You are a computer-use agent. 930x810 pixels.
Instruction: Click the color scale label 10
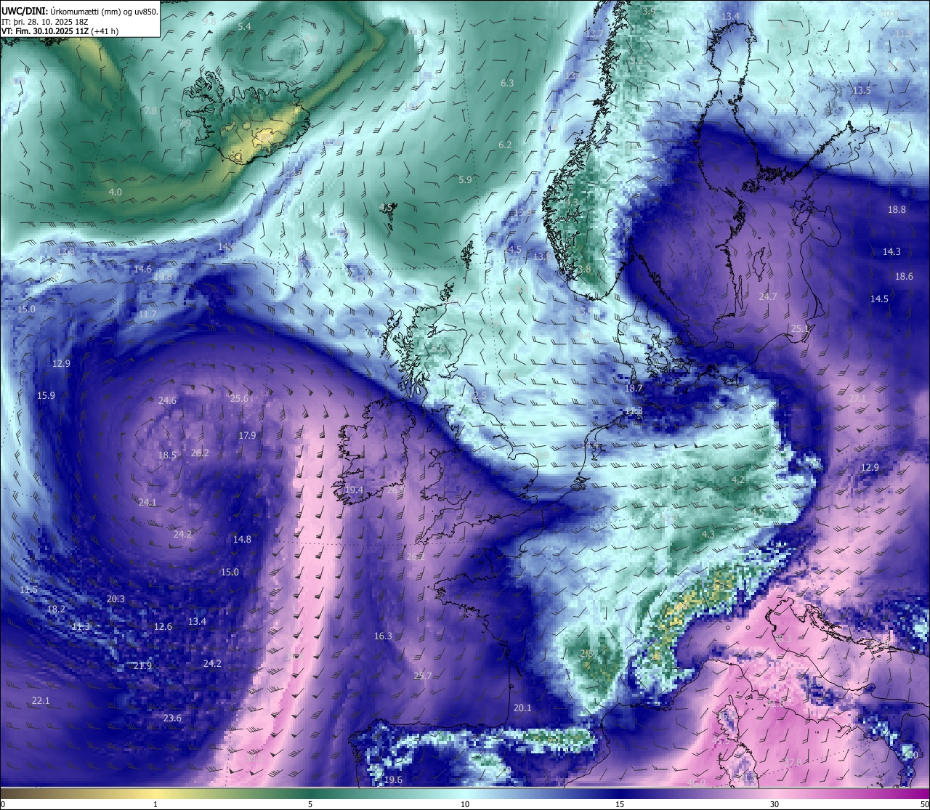tap(465, 803)
